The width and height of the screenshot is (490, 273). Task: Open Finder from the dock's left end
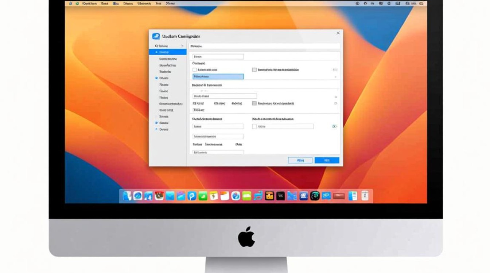click(127, 196)
